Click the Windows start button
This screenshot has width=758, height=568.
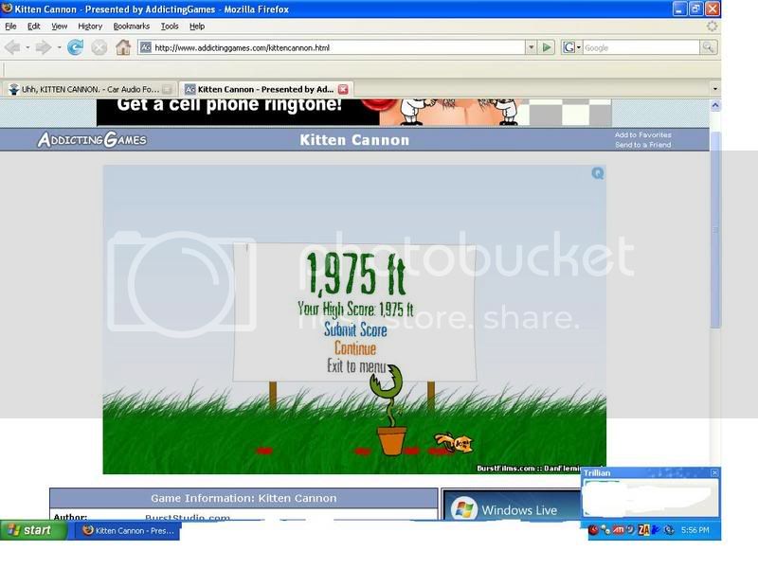(33, 530)
